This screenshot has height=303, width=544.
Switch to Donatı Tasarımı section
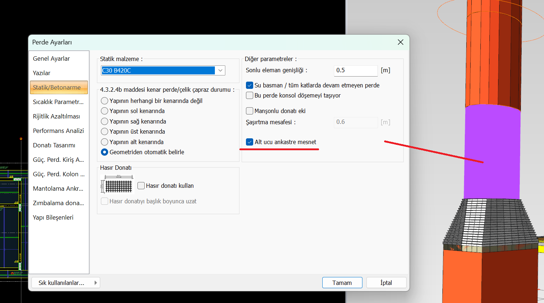54,145
